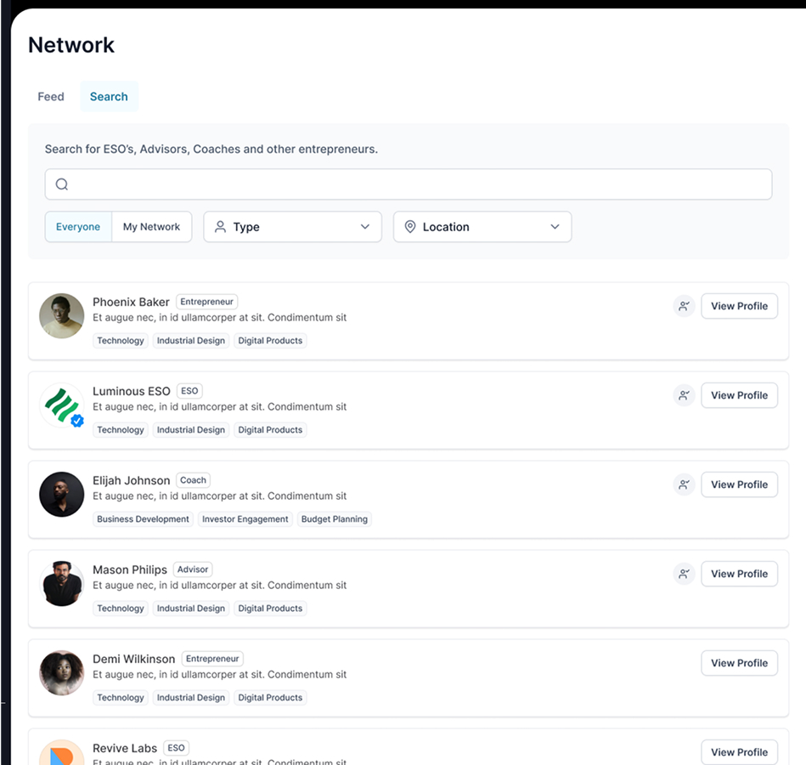Add Luminous ESO to network via person icon
The width and height of the screenshot is (806, 765).
(684, 395)
